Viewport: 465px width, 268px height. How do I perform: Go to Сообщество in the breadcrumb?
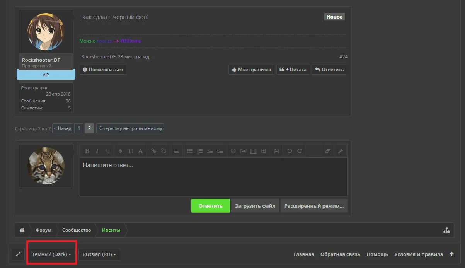[x=77, y=230]
